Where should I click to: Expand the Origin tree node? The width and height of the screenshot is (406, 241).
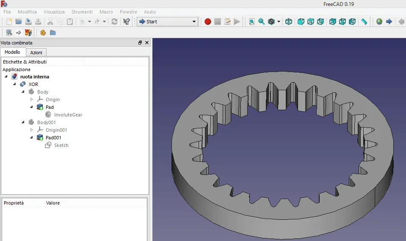click(x=31, y=99)
